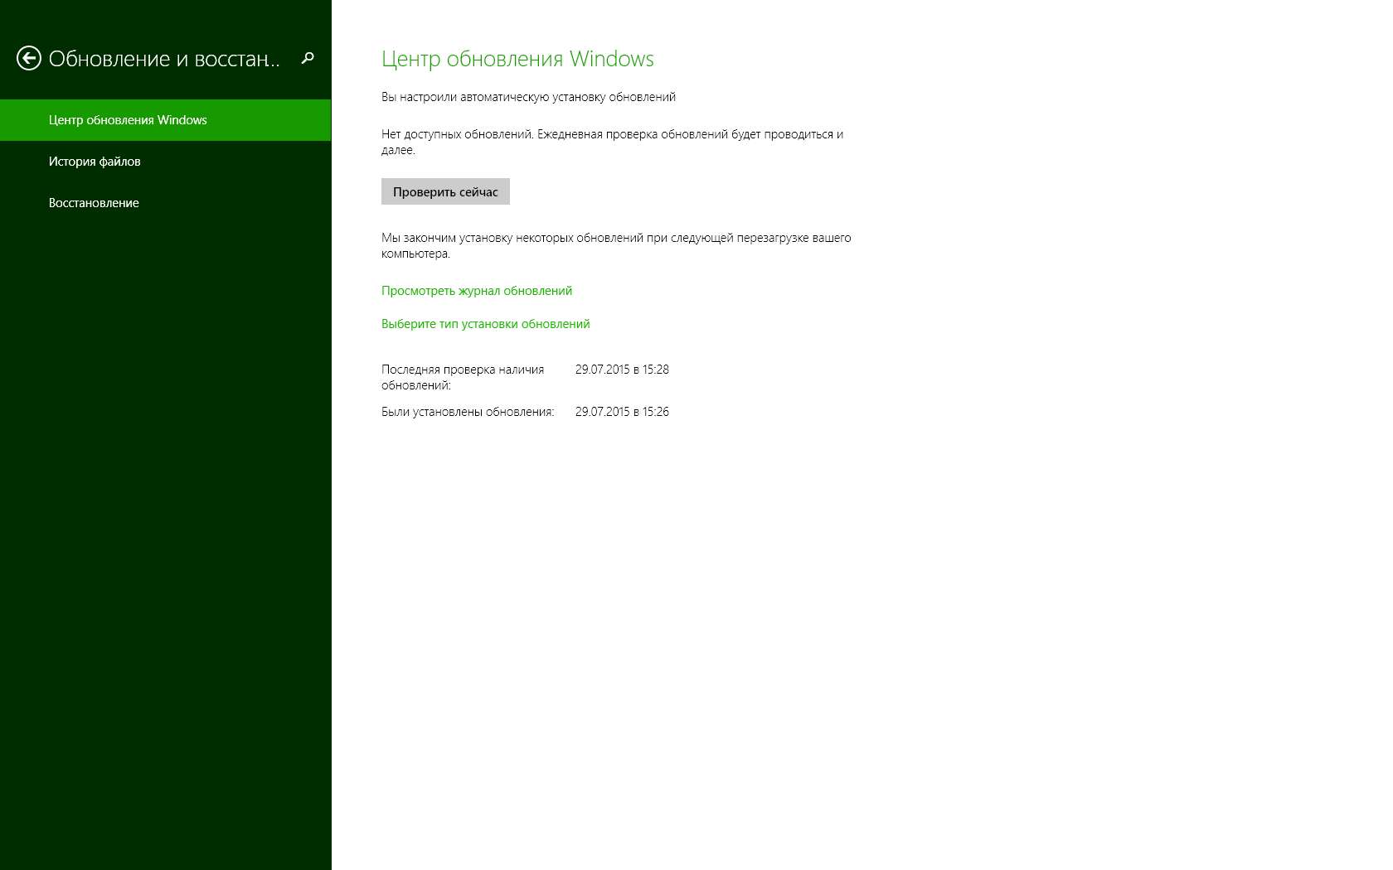The image size is (1393, 870).
Task: Click the green Центр обновления Windows heading
Action: [x=517, y=59]
